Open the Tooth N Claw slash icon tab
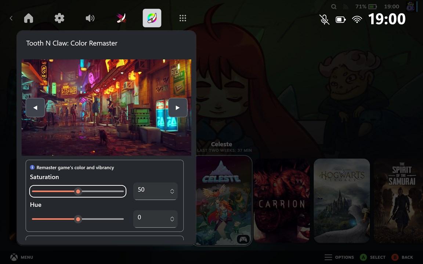The image size is (423, 264). [121, 18]
